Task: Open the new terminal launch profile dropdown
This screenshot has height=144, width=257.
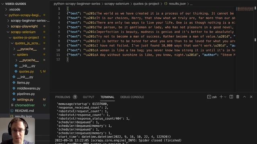Action: click(225, 97)
